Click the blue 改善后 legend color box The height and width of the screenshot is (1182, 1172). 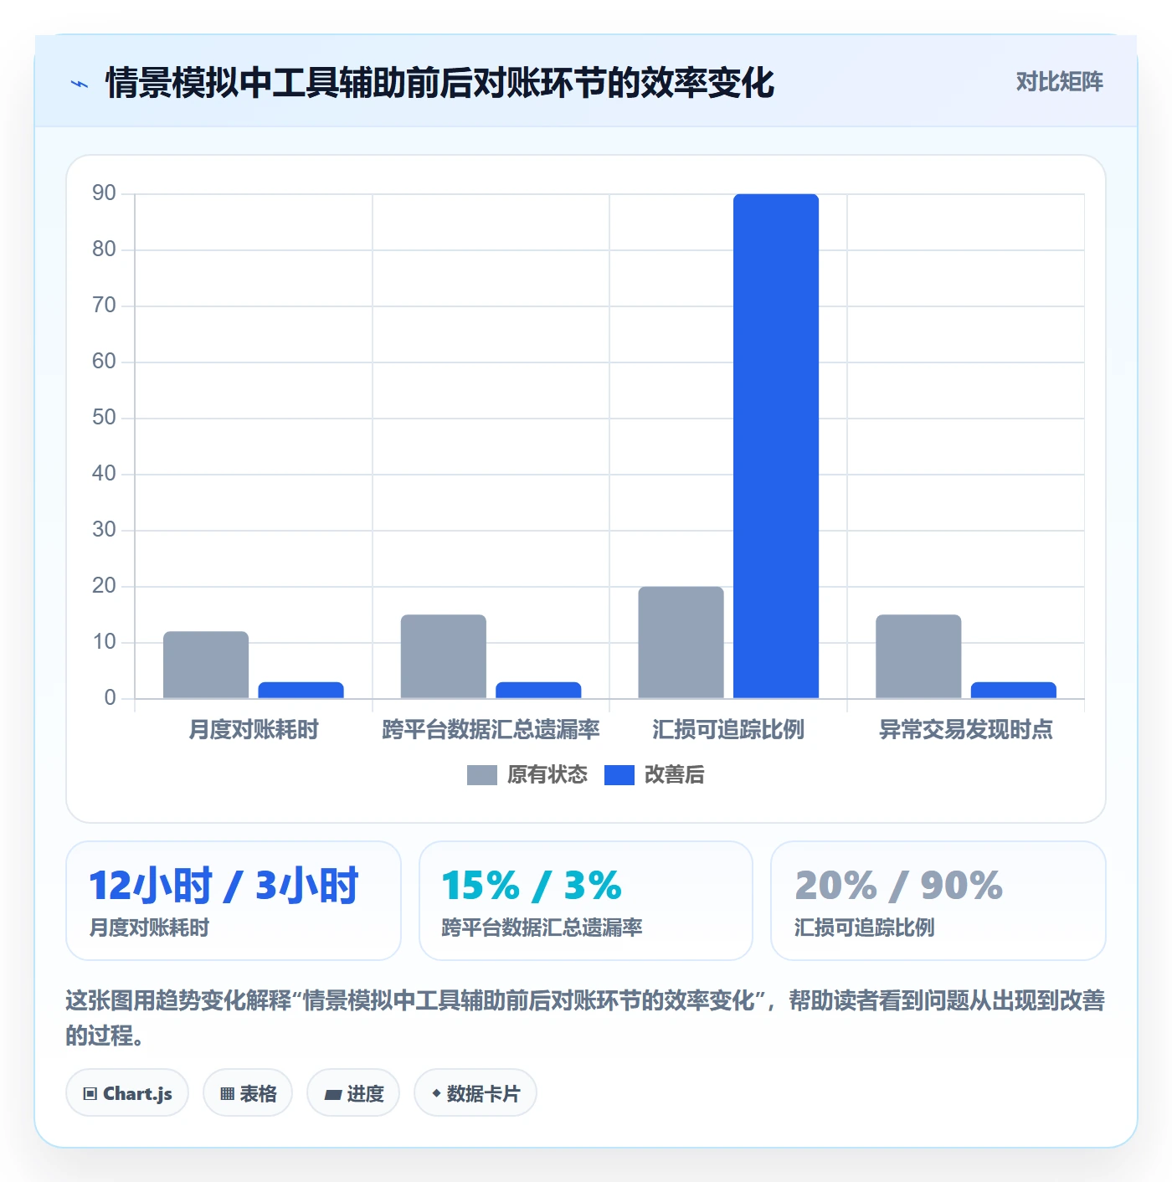click(619, 775)
